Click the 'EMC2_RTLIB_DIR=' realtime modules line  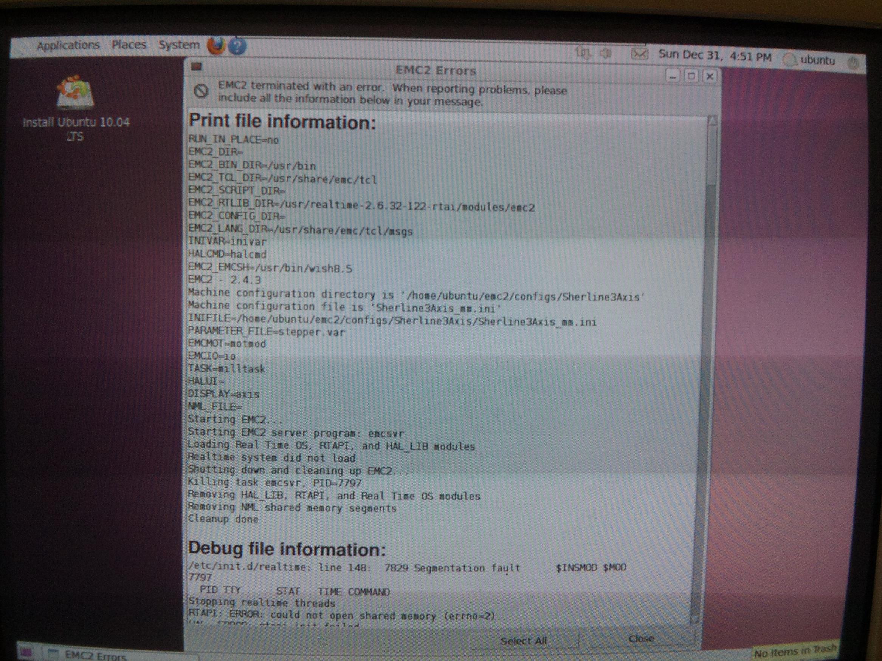[x=361, y=205]
